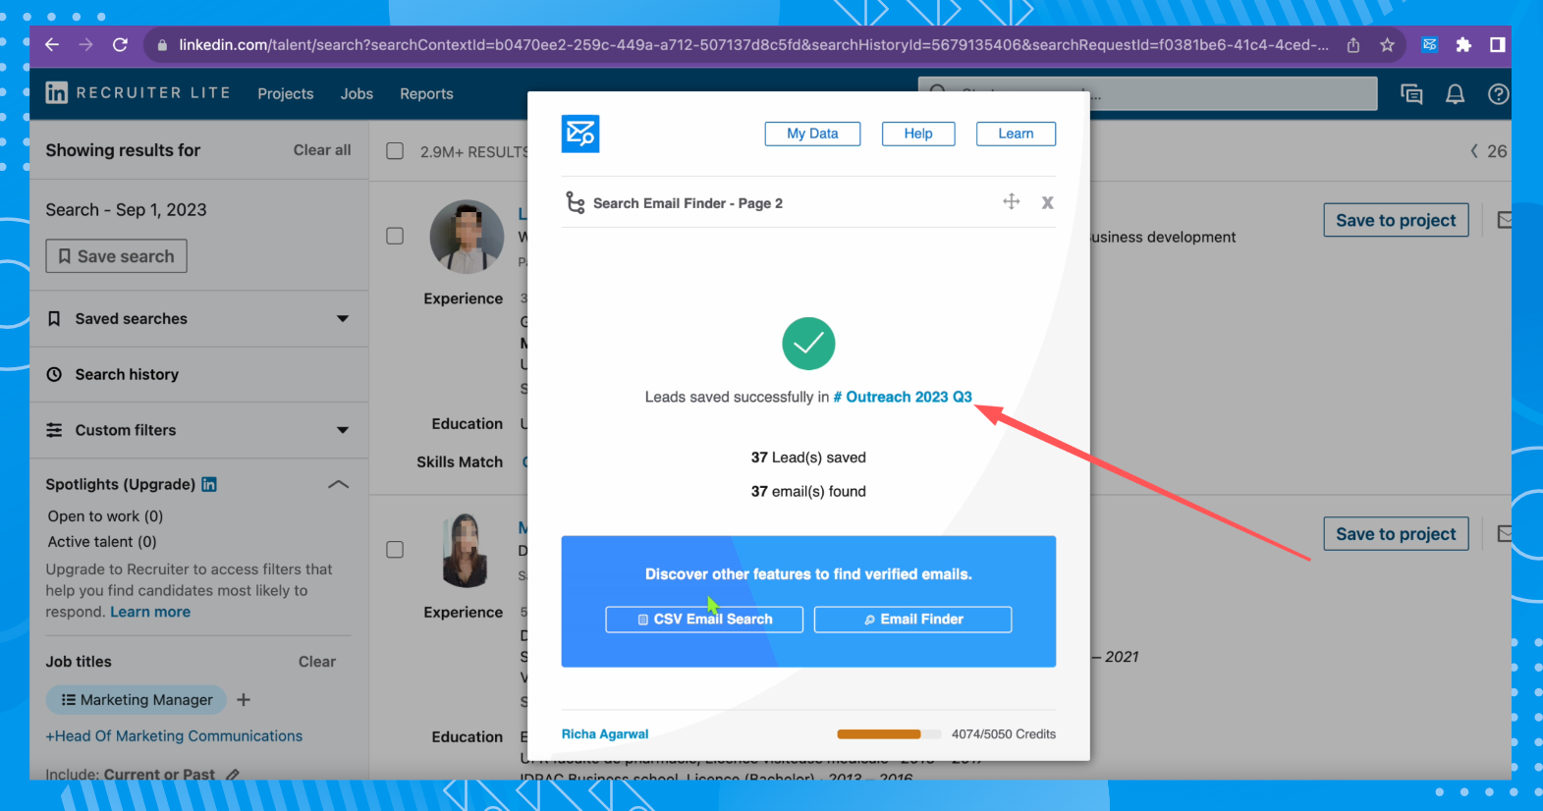Check the second candidate's checkbox

coord(395,550)
